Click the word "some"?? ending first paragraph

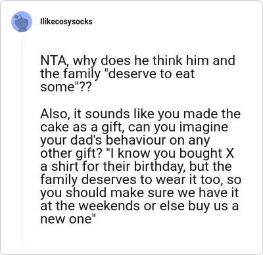coord(65,87)
